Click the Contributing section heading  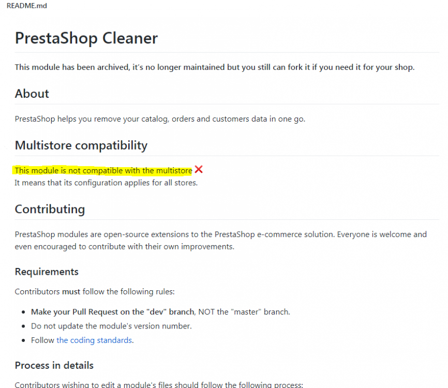coord(50,210)
